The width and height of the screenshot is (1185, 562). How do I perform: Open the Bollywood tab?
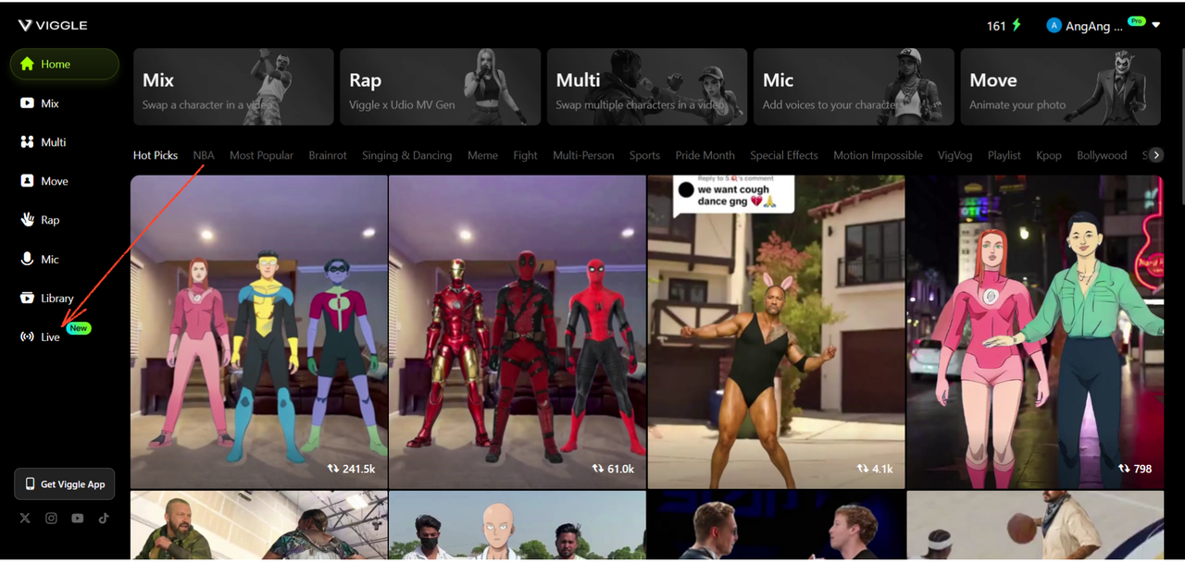pos(1102,155)
